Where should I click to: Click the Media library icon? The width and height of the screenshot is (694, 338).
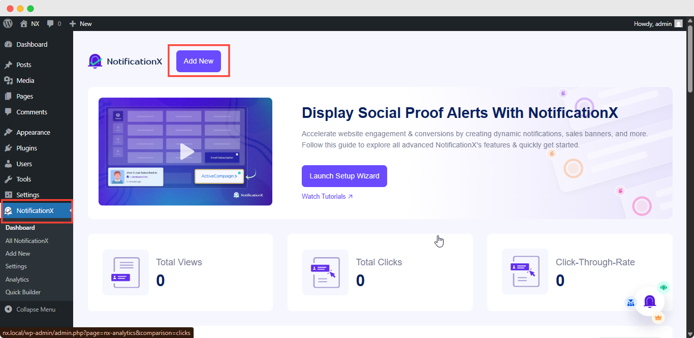click(x=8, y=80)
